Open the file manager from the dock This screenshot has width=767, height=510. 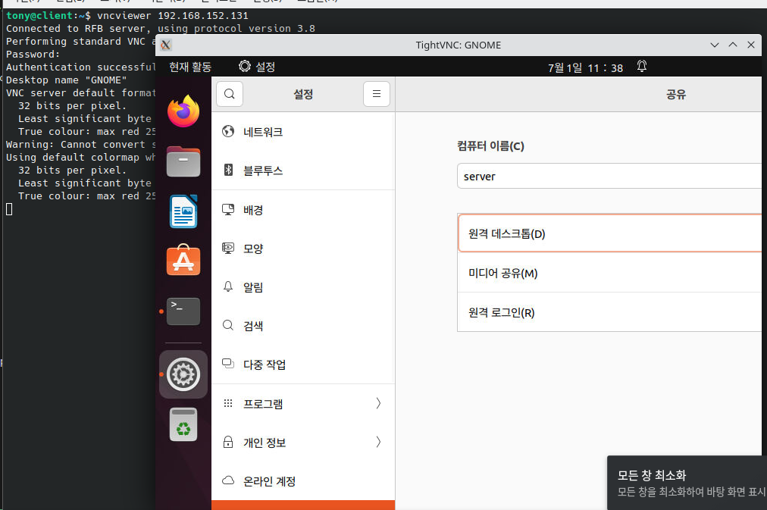coord(182,161)
